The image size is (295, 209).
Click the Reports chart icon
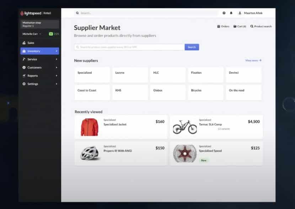click(x=24, y=76)
